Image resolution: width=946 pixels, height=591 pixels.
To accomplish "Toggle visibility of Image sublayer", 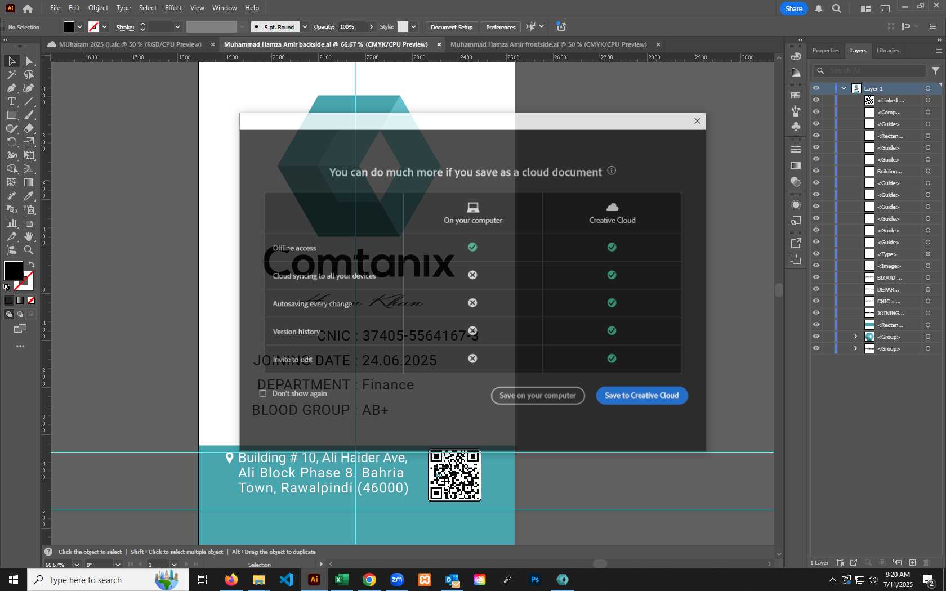I will click(816, 266).
